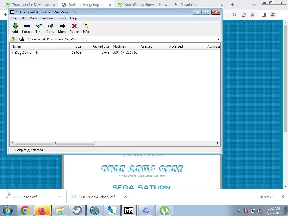Close the downloads bar
Screen dimensions: 288x216
pyautogui.click(x=283, y=197)
